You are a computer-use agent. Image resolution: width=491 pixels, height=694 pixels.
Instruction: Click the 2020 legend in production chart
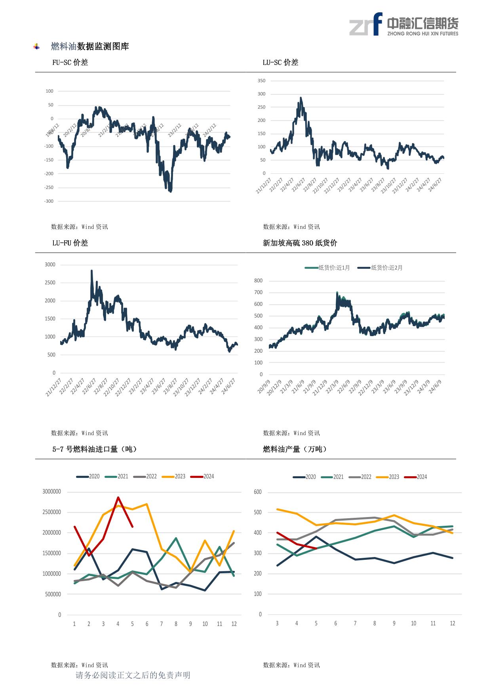click(304, 477)
